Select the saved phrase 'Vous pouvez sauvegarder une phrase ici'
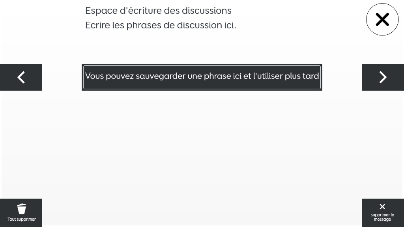404x227 pixels. click(202, 77)
